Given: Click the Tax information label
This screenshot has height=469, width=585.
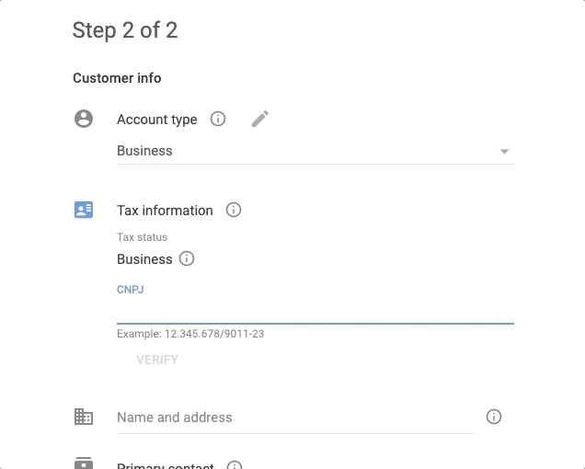Looking at the screenshot, I should coord(165,211).
